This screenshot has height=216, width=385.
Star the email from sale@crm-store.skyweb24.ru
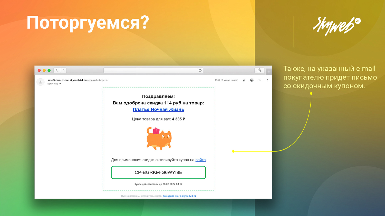coord(244,80)
